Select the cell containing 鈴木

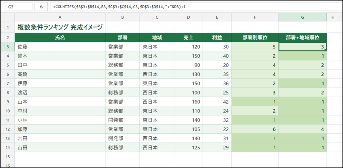[60, 56]
